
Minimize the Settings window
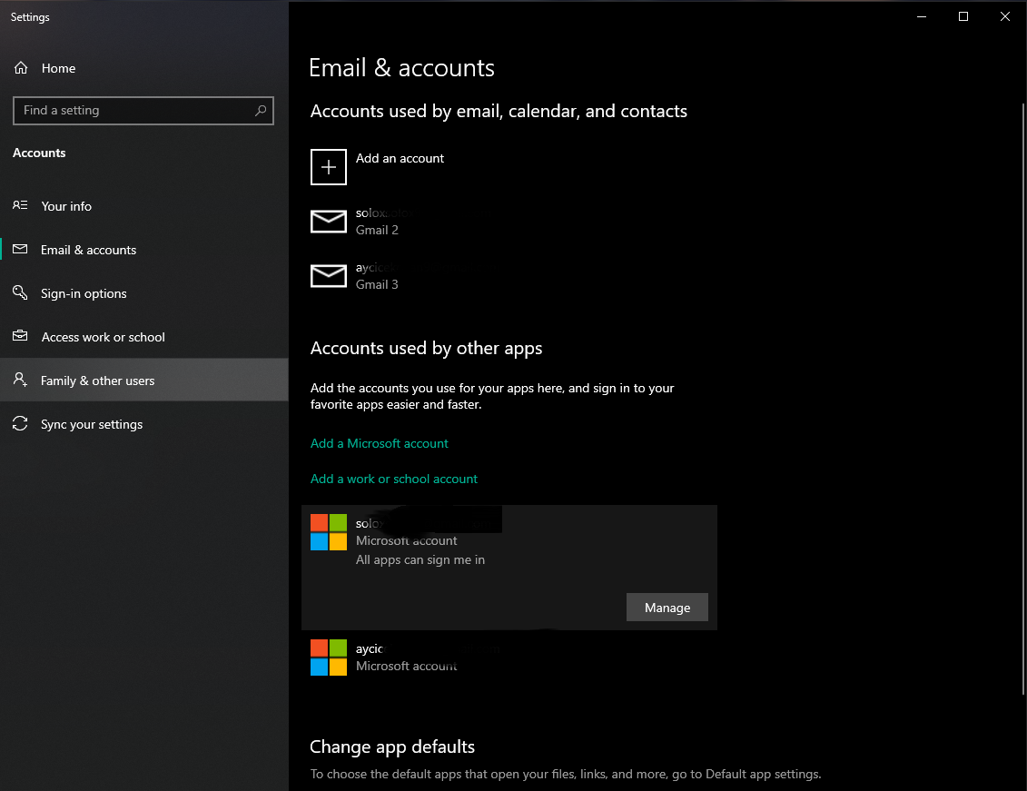point(922,16)
